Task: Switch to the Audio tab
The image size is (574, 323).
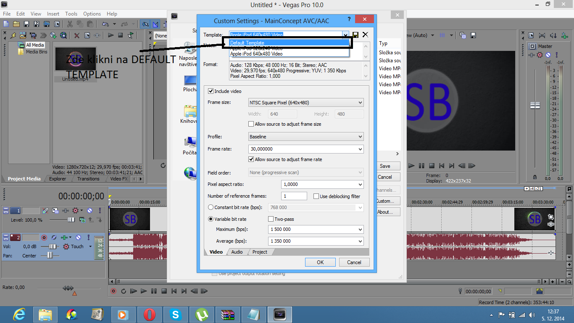Action: pyautogui.click(x=237, y=252)
